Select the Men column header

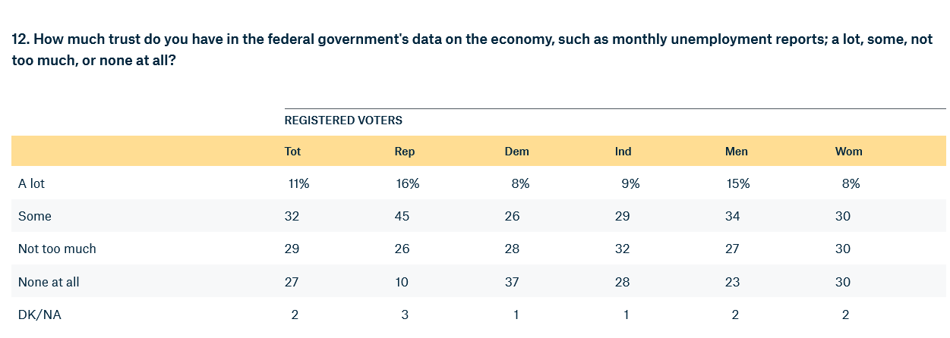click(x=736, y=152)
